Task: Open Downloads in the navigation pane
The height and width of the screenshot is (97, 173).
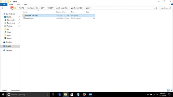Action: coord(11,20)
